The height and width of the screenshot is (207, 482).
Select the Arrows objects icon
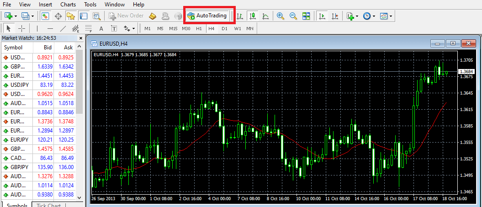coord(127,29)
